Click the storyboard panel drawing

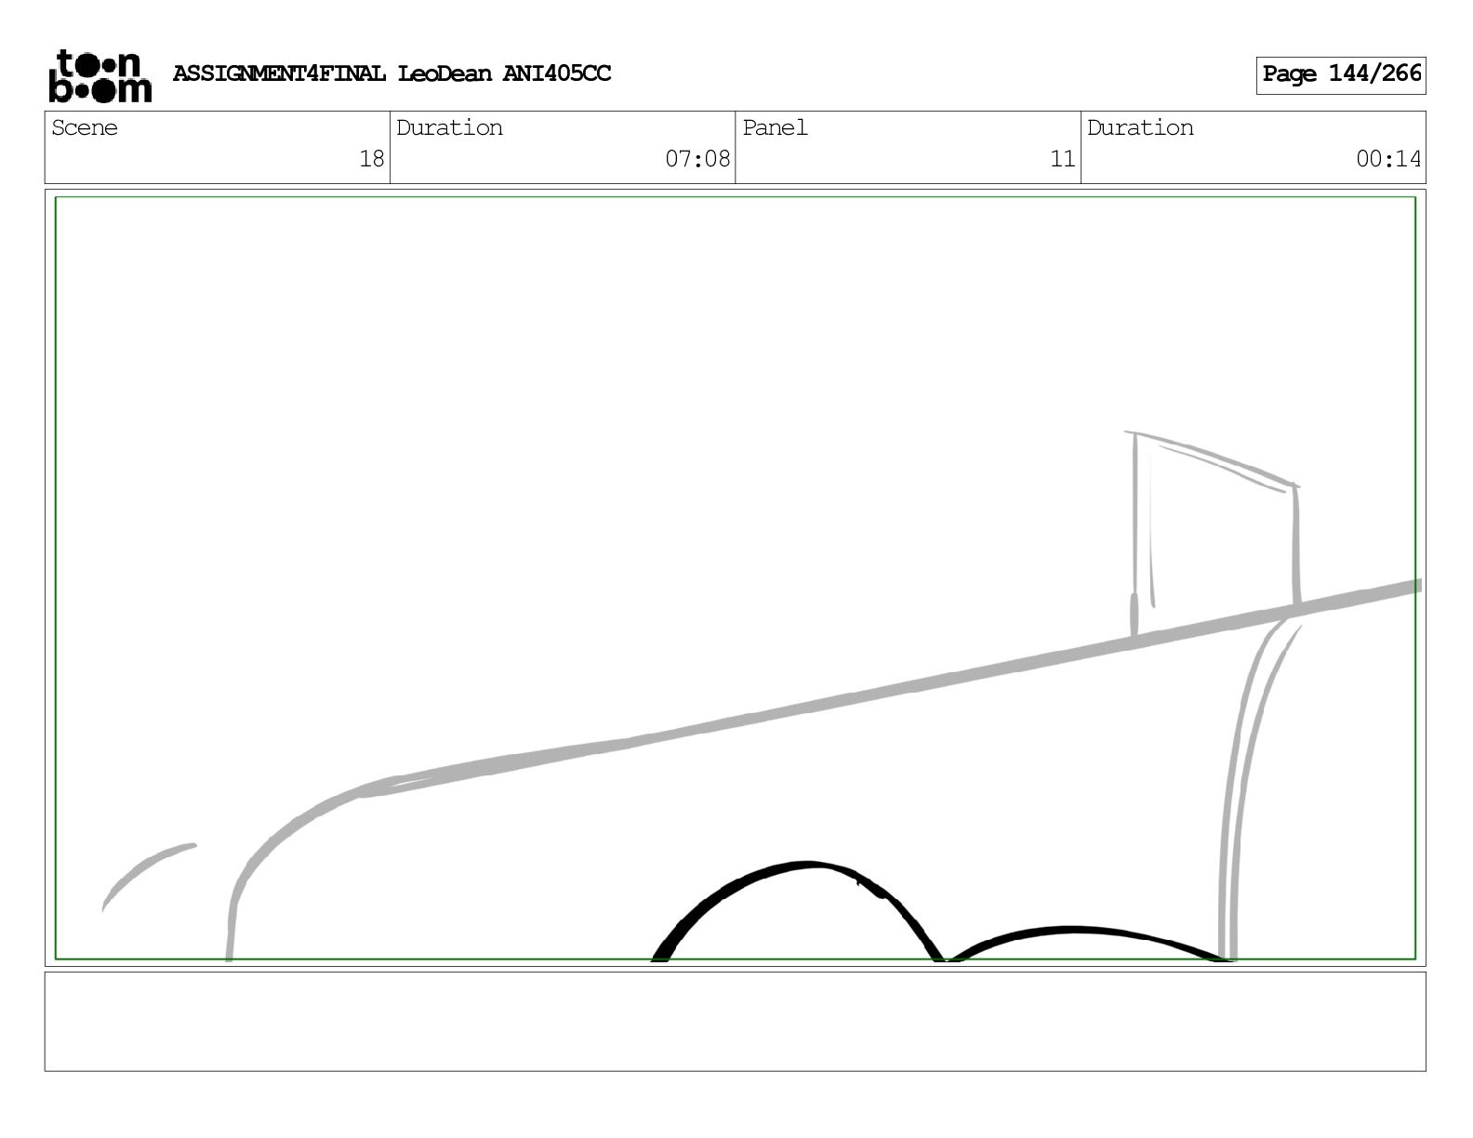pyautogui.click(x=735, y=577)
